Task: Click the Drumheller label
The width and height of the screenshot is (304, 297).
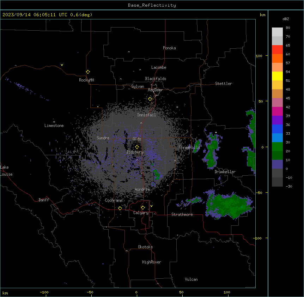Action: [225, 172]
